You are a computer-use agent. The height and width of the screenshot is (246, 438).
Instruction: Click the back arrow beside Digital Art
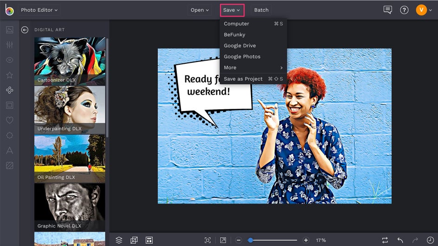tap(25, 30)
